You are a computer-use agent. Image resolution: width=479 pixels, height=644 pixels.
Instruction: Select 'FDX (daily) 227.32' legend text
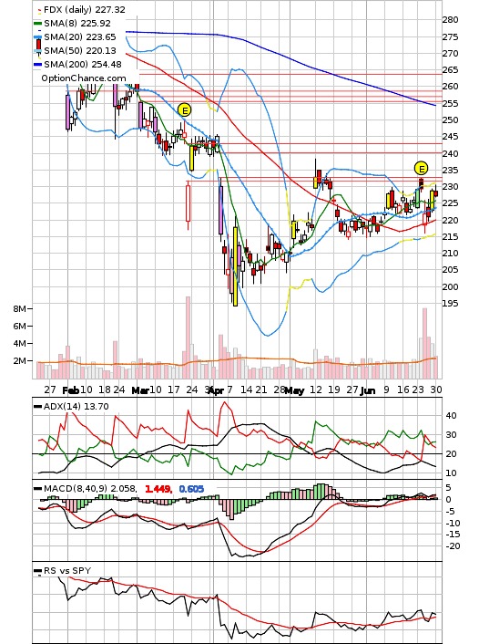coord(85,9)
